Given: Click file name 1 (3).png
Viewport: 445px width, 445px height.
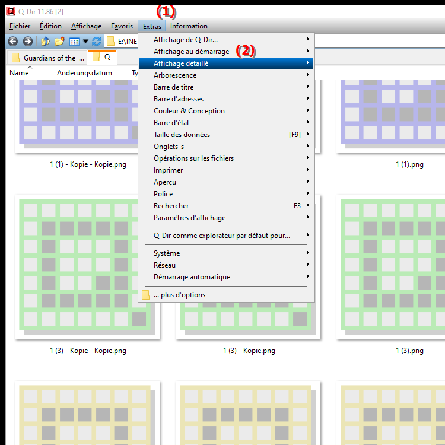Looking at the screenshot, I should click(409, 351).
